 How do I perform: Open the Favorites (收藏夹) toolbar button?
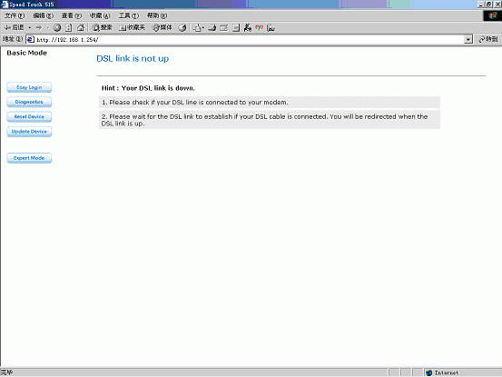click(132, 27)
